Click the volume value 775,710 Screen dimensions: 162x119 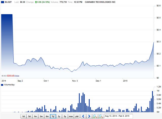[x=63, y=2]
